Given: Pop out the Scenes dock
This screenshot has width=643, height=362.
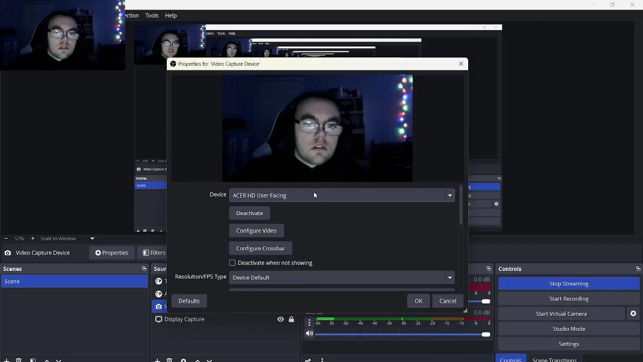Looking at the screenshot, I should pos(144,269).
